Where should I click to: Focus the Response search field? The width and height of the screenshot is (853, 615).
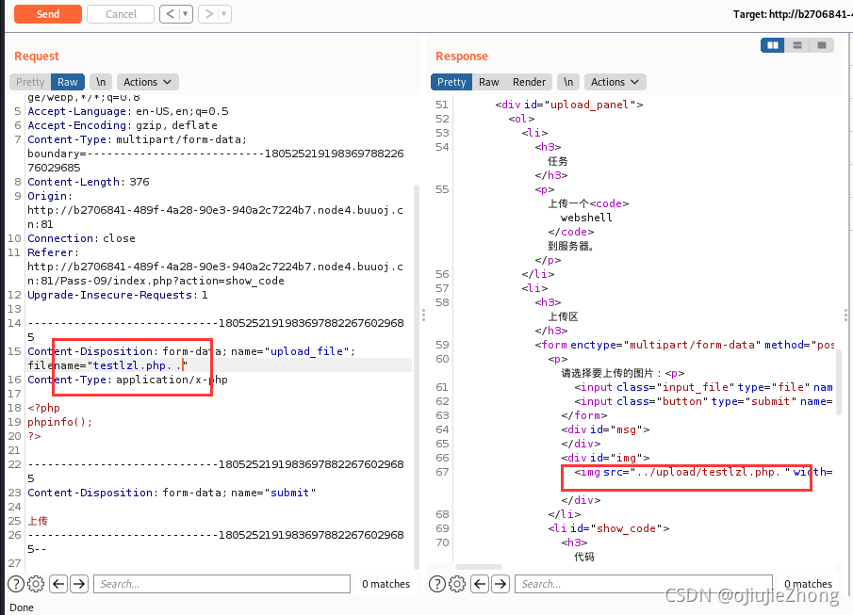tap(644, 584)
